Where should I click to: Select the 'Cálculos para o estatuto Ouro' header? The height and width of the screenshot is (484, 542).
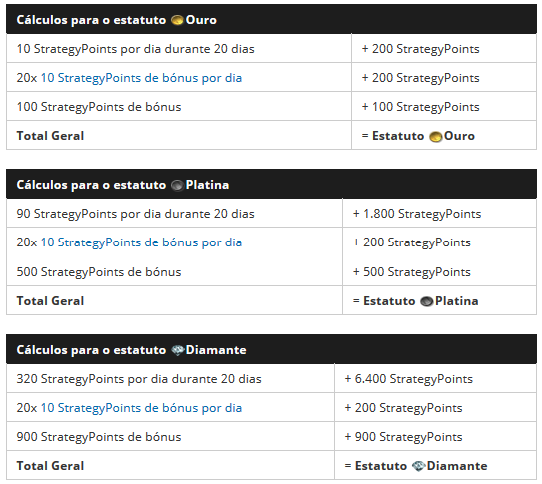pos(271,19)
